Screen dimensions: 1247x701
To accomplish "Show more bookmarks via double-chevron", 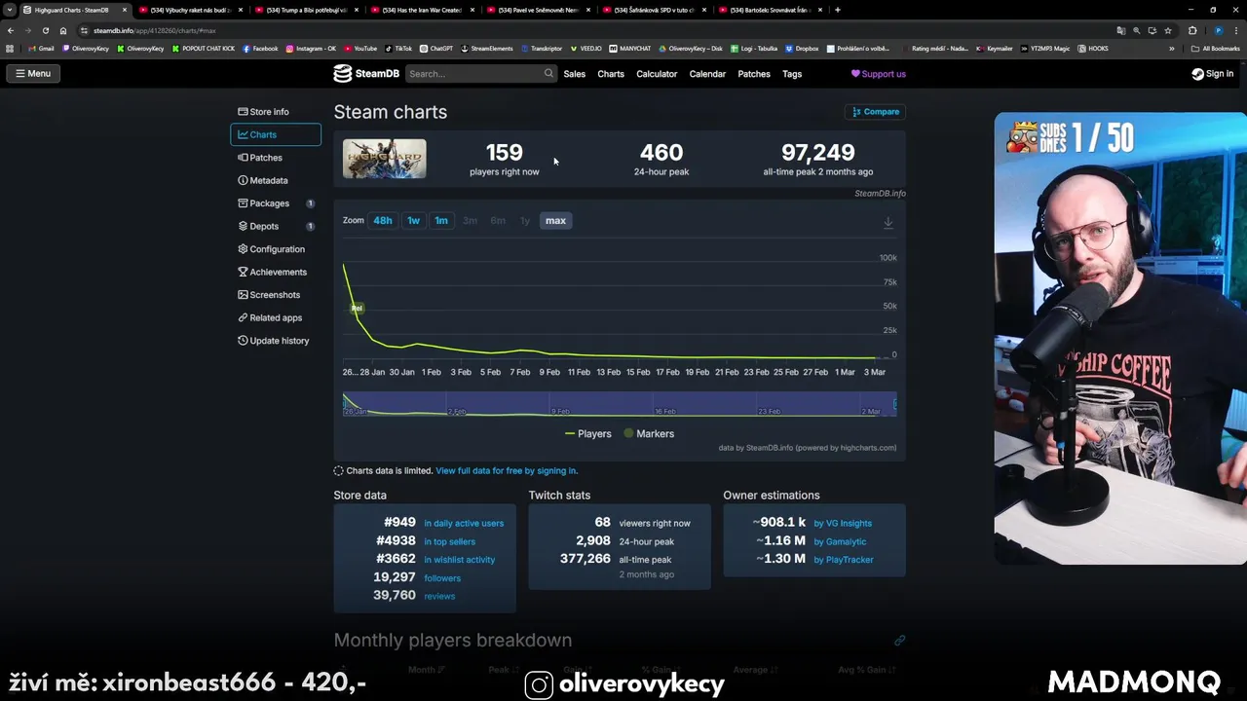I will click(1173, 48).
